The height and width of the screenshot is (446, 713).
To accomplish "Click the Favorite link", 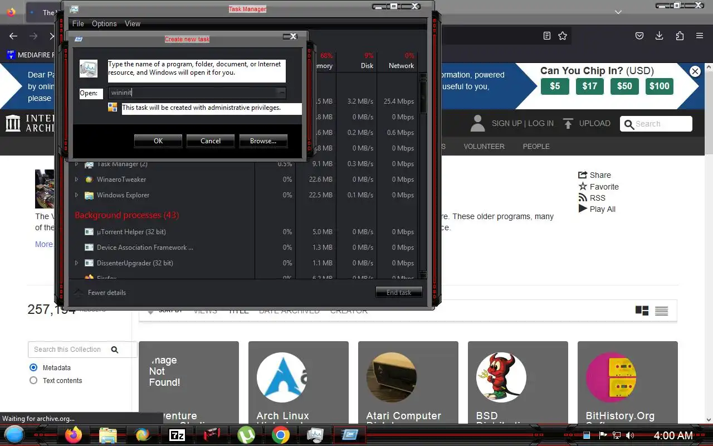I will coord(598,187).
